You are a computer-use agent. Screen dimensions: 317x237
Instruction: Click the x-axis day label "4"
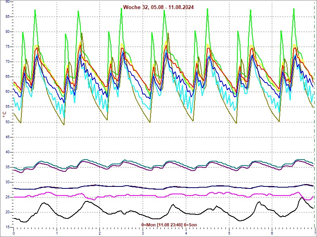click(186, 233)
